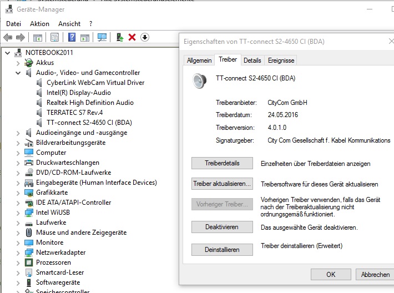394x293 pixels.
Task: Click the red X uninstall device icon
Action: [x=132, y=37]
